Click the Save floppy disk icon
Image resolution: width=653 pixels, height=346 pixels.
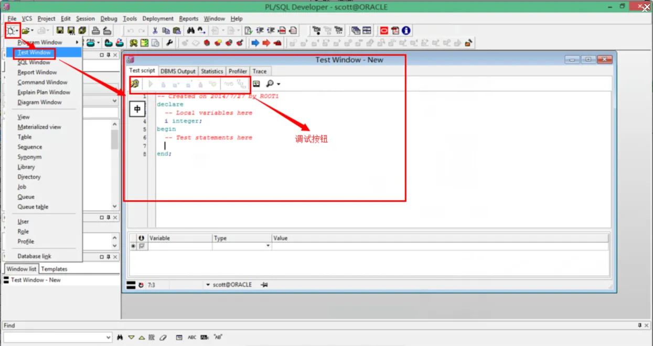tap(60, 30)
